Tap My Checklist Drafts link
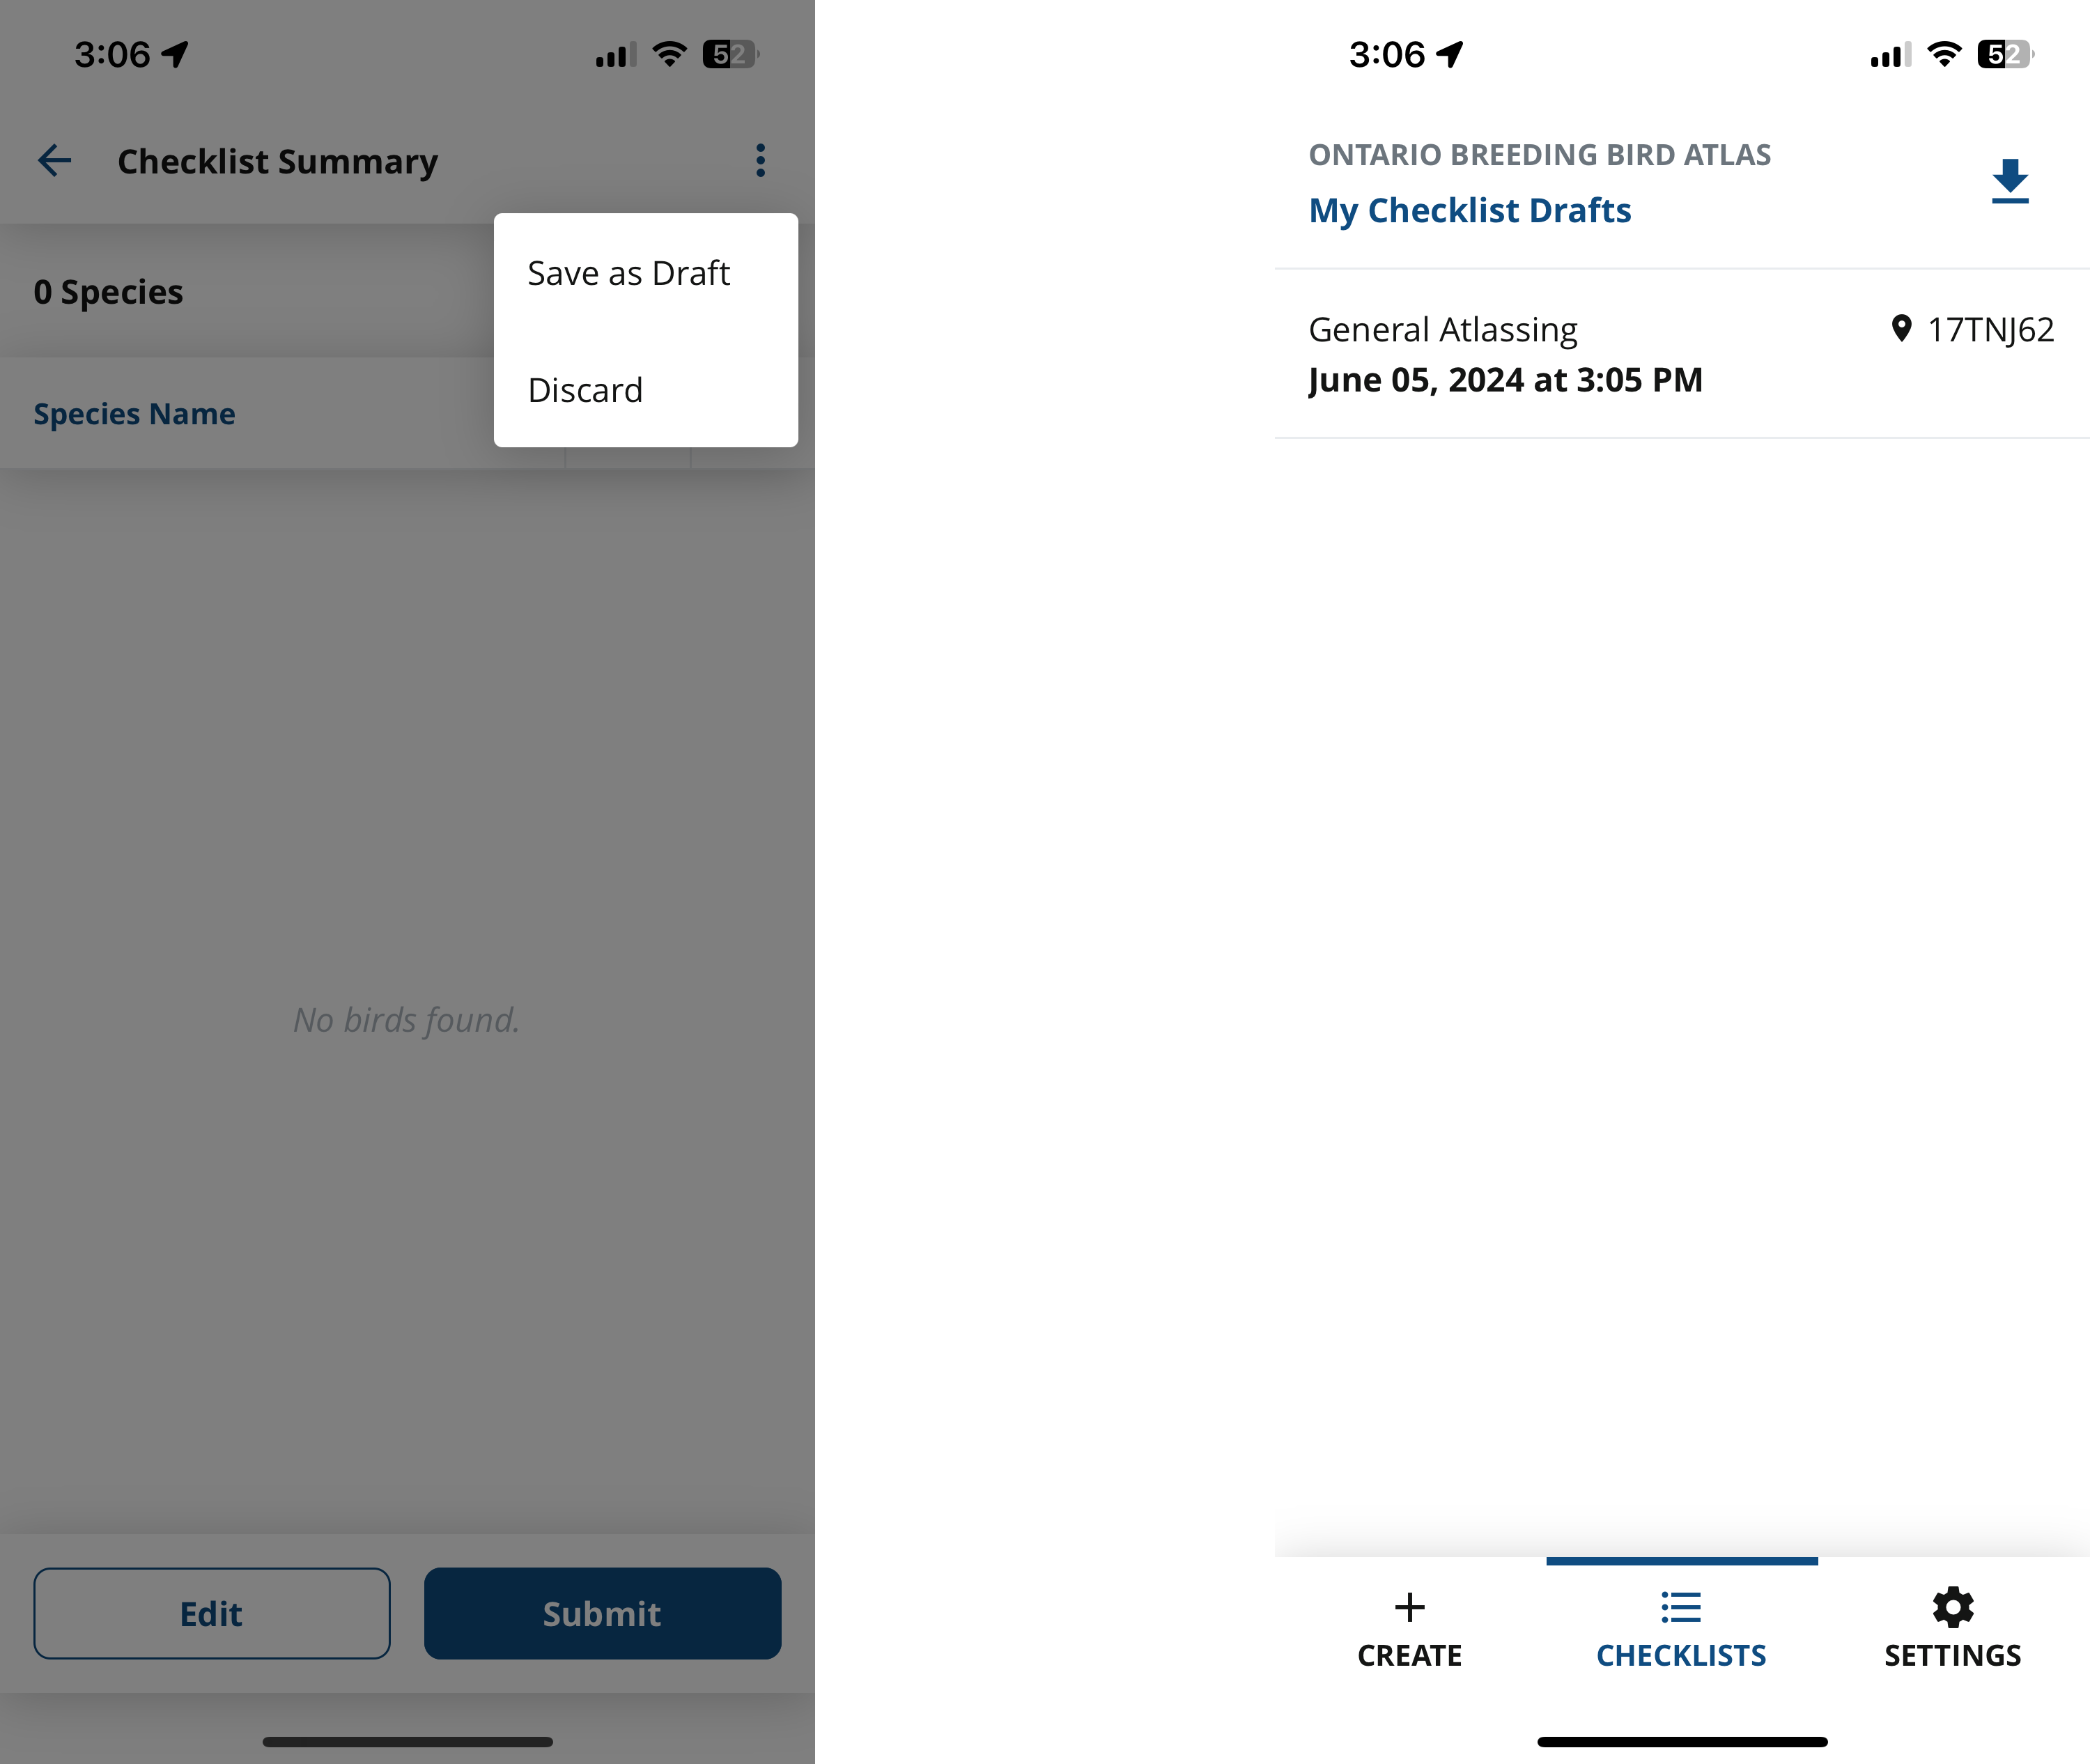The image size is (2090, 1764). click(1471, 208)
